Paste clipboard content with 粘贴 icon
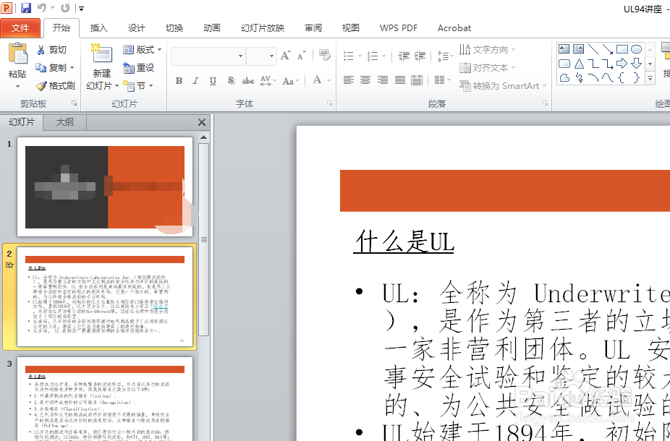This screenshot has width=670, height=441. (17, 53)
